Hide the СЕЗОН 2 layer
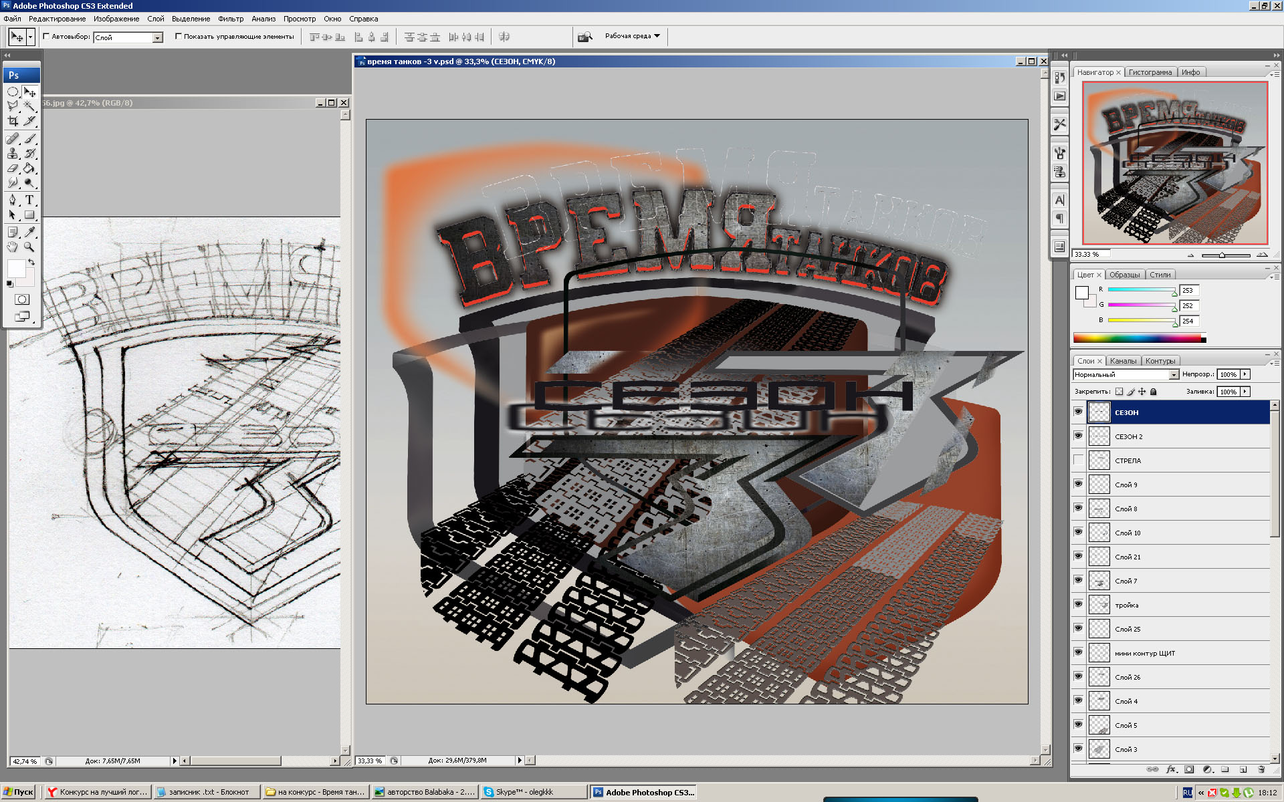Screen dimensions: 1284x802 pyautogui.click(x=1078, y=436)
